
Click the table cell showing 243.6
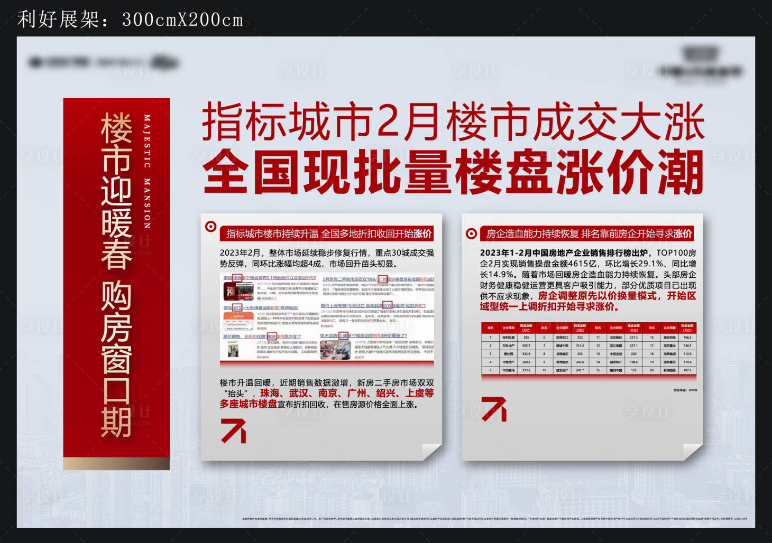tap(580, 362)
